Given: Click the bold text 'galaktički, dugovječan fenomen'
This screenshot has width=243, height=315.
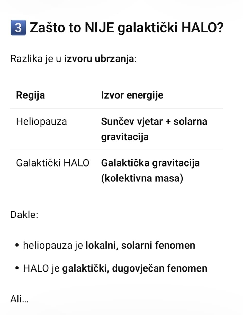Looking at the screenshot, I should click(x=135, y=268).
